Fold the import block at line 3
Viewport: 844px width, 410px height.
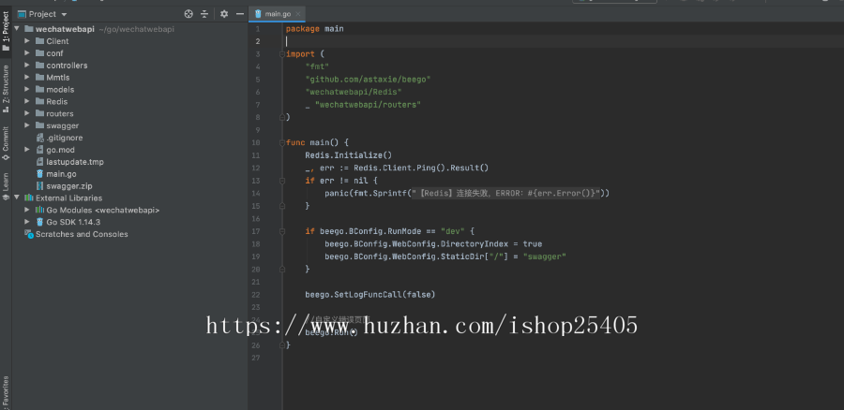tap(281, 53)
